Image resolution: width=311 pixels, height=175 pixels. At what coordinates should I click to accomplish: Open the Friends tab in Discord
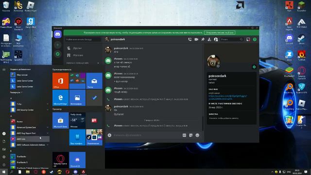point(84,48)
